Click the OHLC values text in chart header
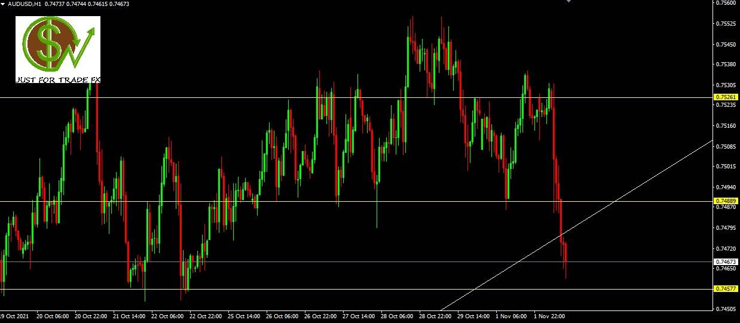 point(87,4)
